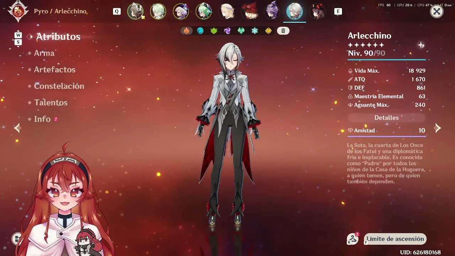
Task: Open the Artefactos tab
Action: (55, 69)
